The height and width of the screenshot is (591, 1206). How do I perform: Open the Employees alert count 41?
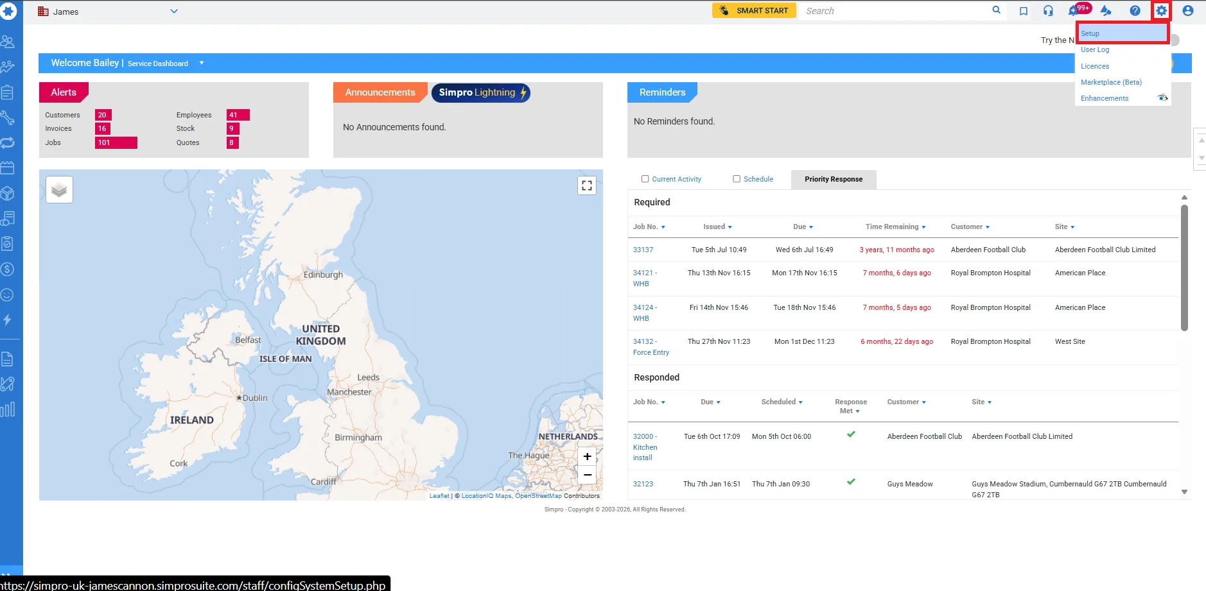coord(238,115)
